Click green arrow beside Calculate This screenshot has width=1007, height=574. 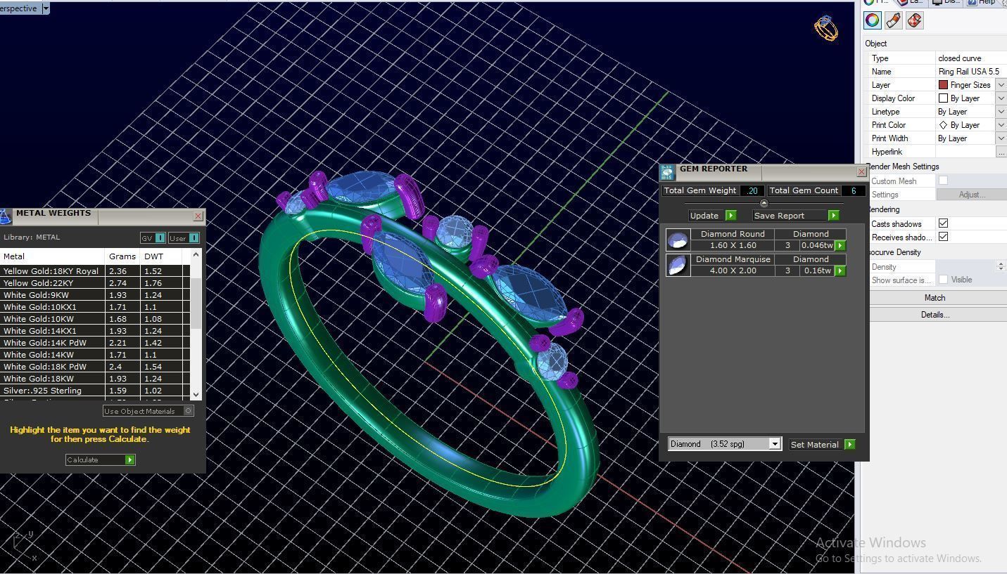(129, 459)
